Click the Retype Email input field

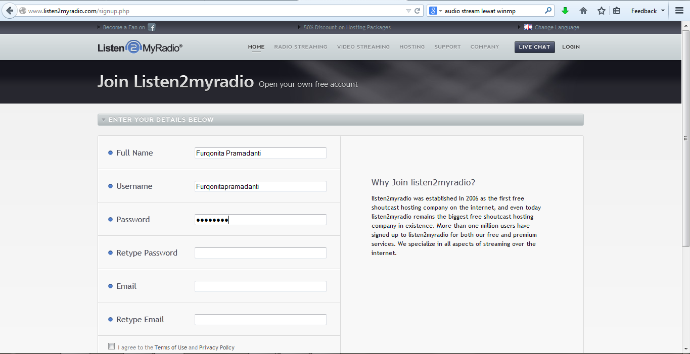point(260,320)
